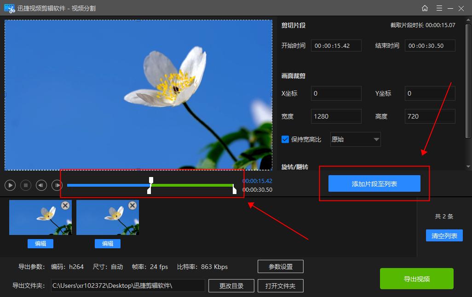
Task: Click the start time field showing 00:00:15.42
Action: (x=335, y=45)
